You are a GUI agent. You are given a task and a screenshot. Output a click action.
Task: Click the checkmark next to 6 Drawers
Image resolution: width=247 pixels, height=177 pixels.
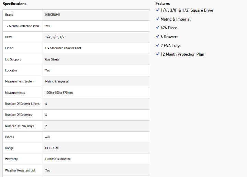tap(157, 37)
